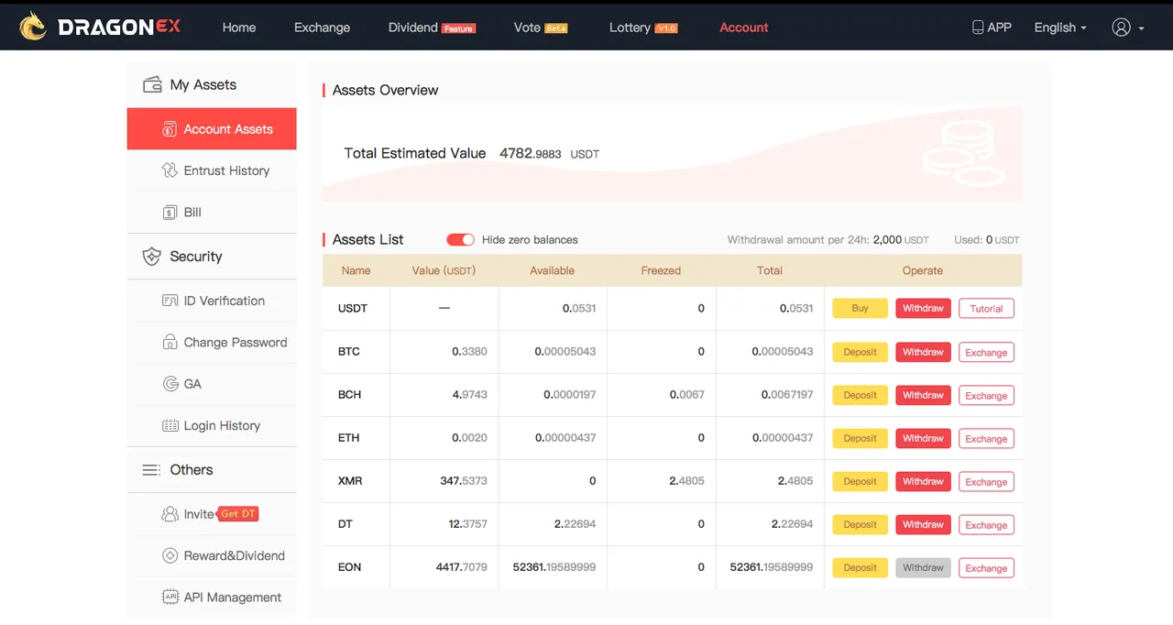This screenshot has width=1173, height=625.
Task: Click Withdraw button for ETH
Action: coord(923,438)
